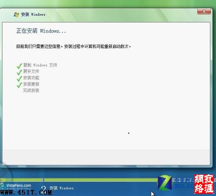Close the Install Windows dialog

pyautogui.click(x=204, y=11)
